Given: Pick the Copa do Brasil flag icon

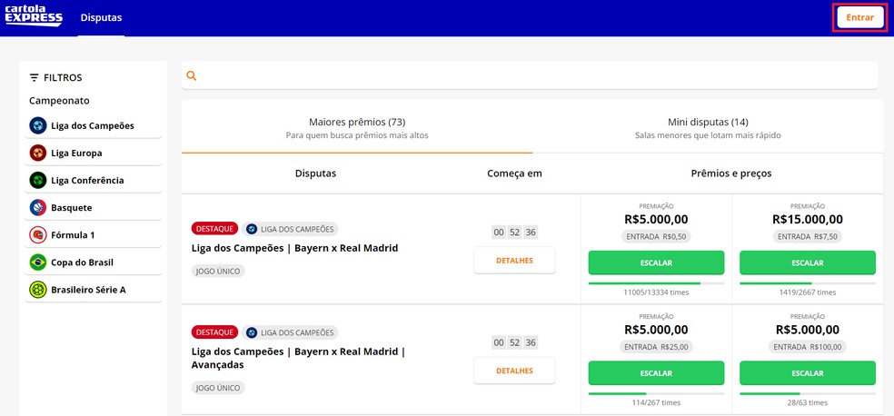Looking at the screenshot, I should 38,262.
